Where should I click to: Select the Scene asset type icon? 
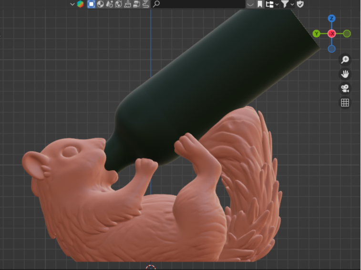tap(110, 4)
